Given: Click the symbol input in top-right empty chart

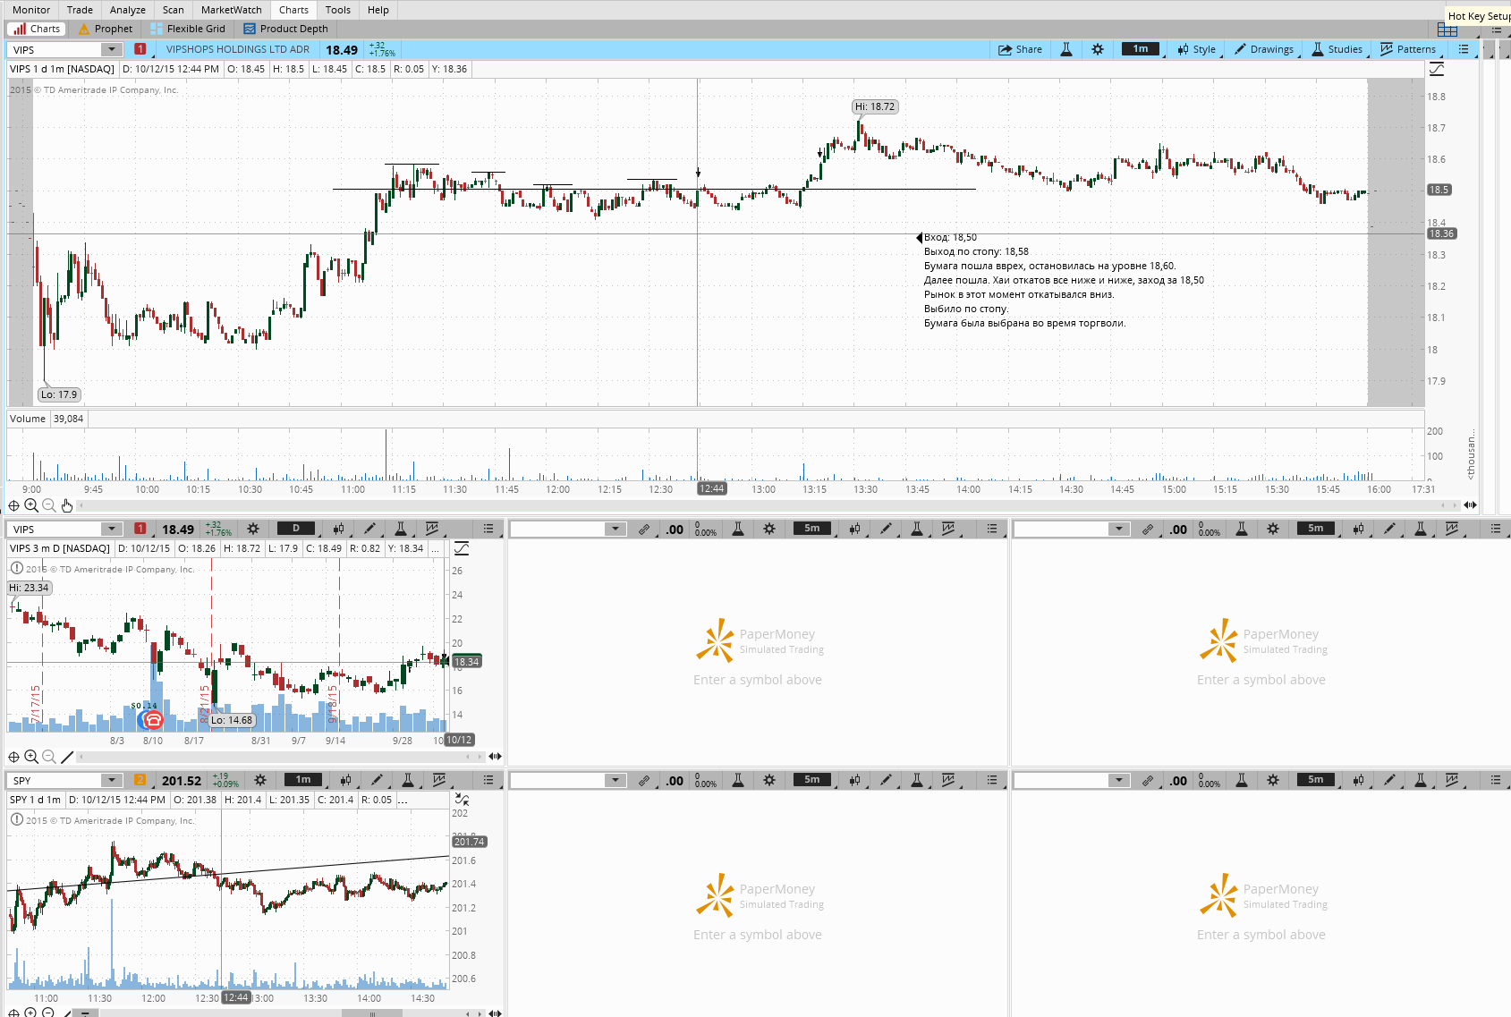Looking at the screenshot, I should pos(1062,530).
